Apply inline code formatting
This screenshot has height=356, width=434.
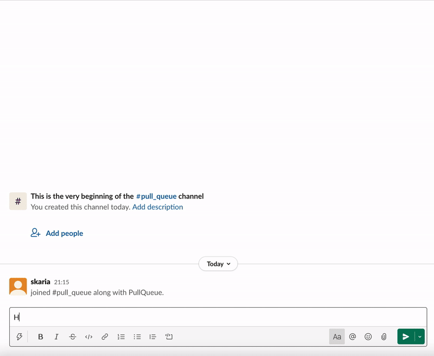[88, 337]
